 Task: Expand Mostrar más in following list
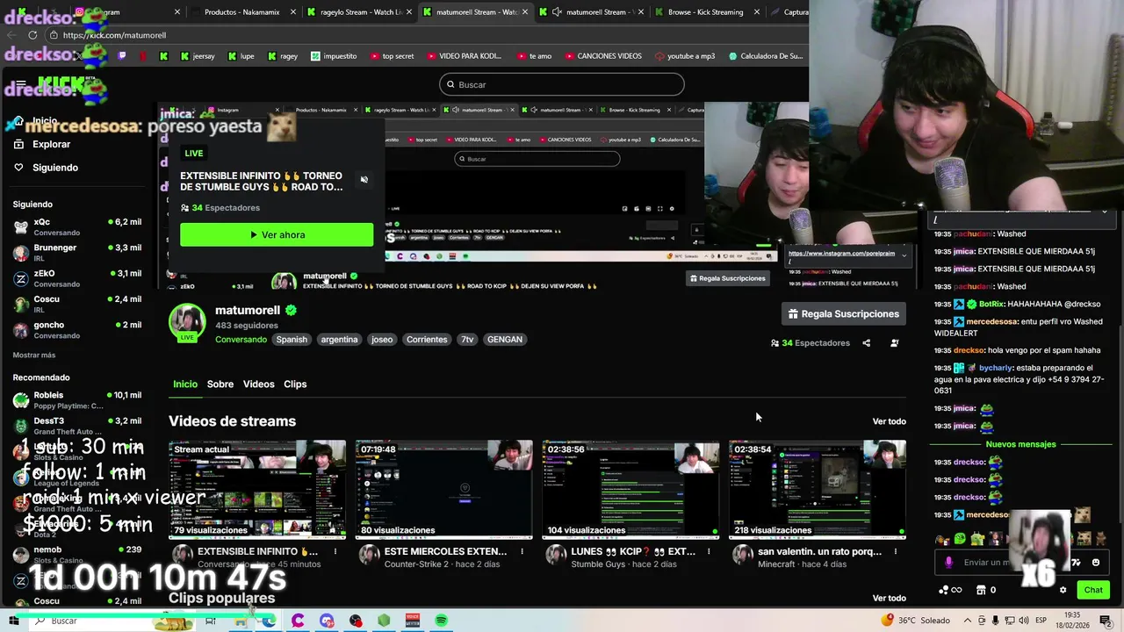34,355
